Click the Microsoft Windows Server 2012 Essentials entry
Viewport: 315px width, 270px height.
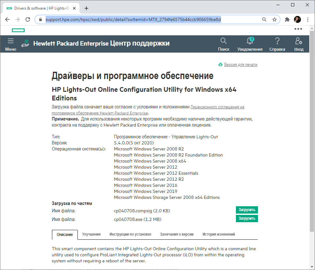(x=156, y=173)
